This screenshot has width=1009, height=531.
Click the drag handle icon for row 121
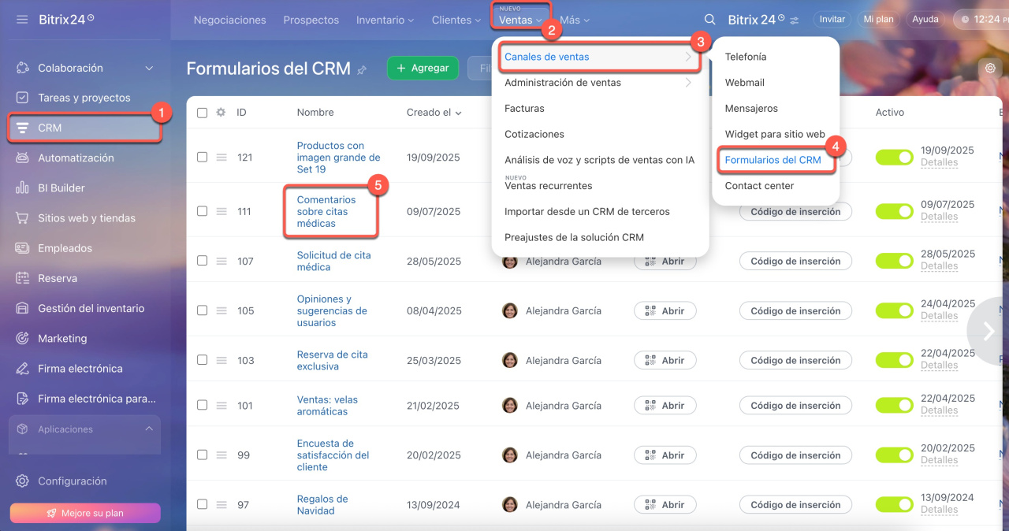pos(222,158)
